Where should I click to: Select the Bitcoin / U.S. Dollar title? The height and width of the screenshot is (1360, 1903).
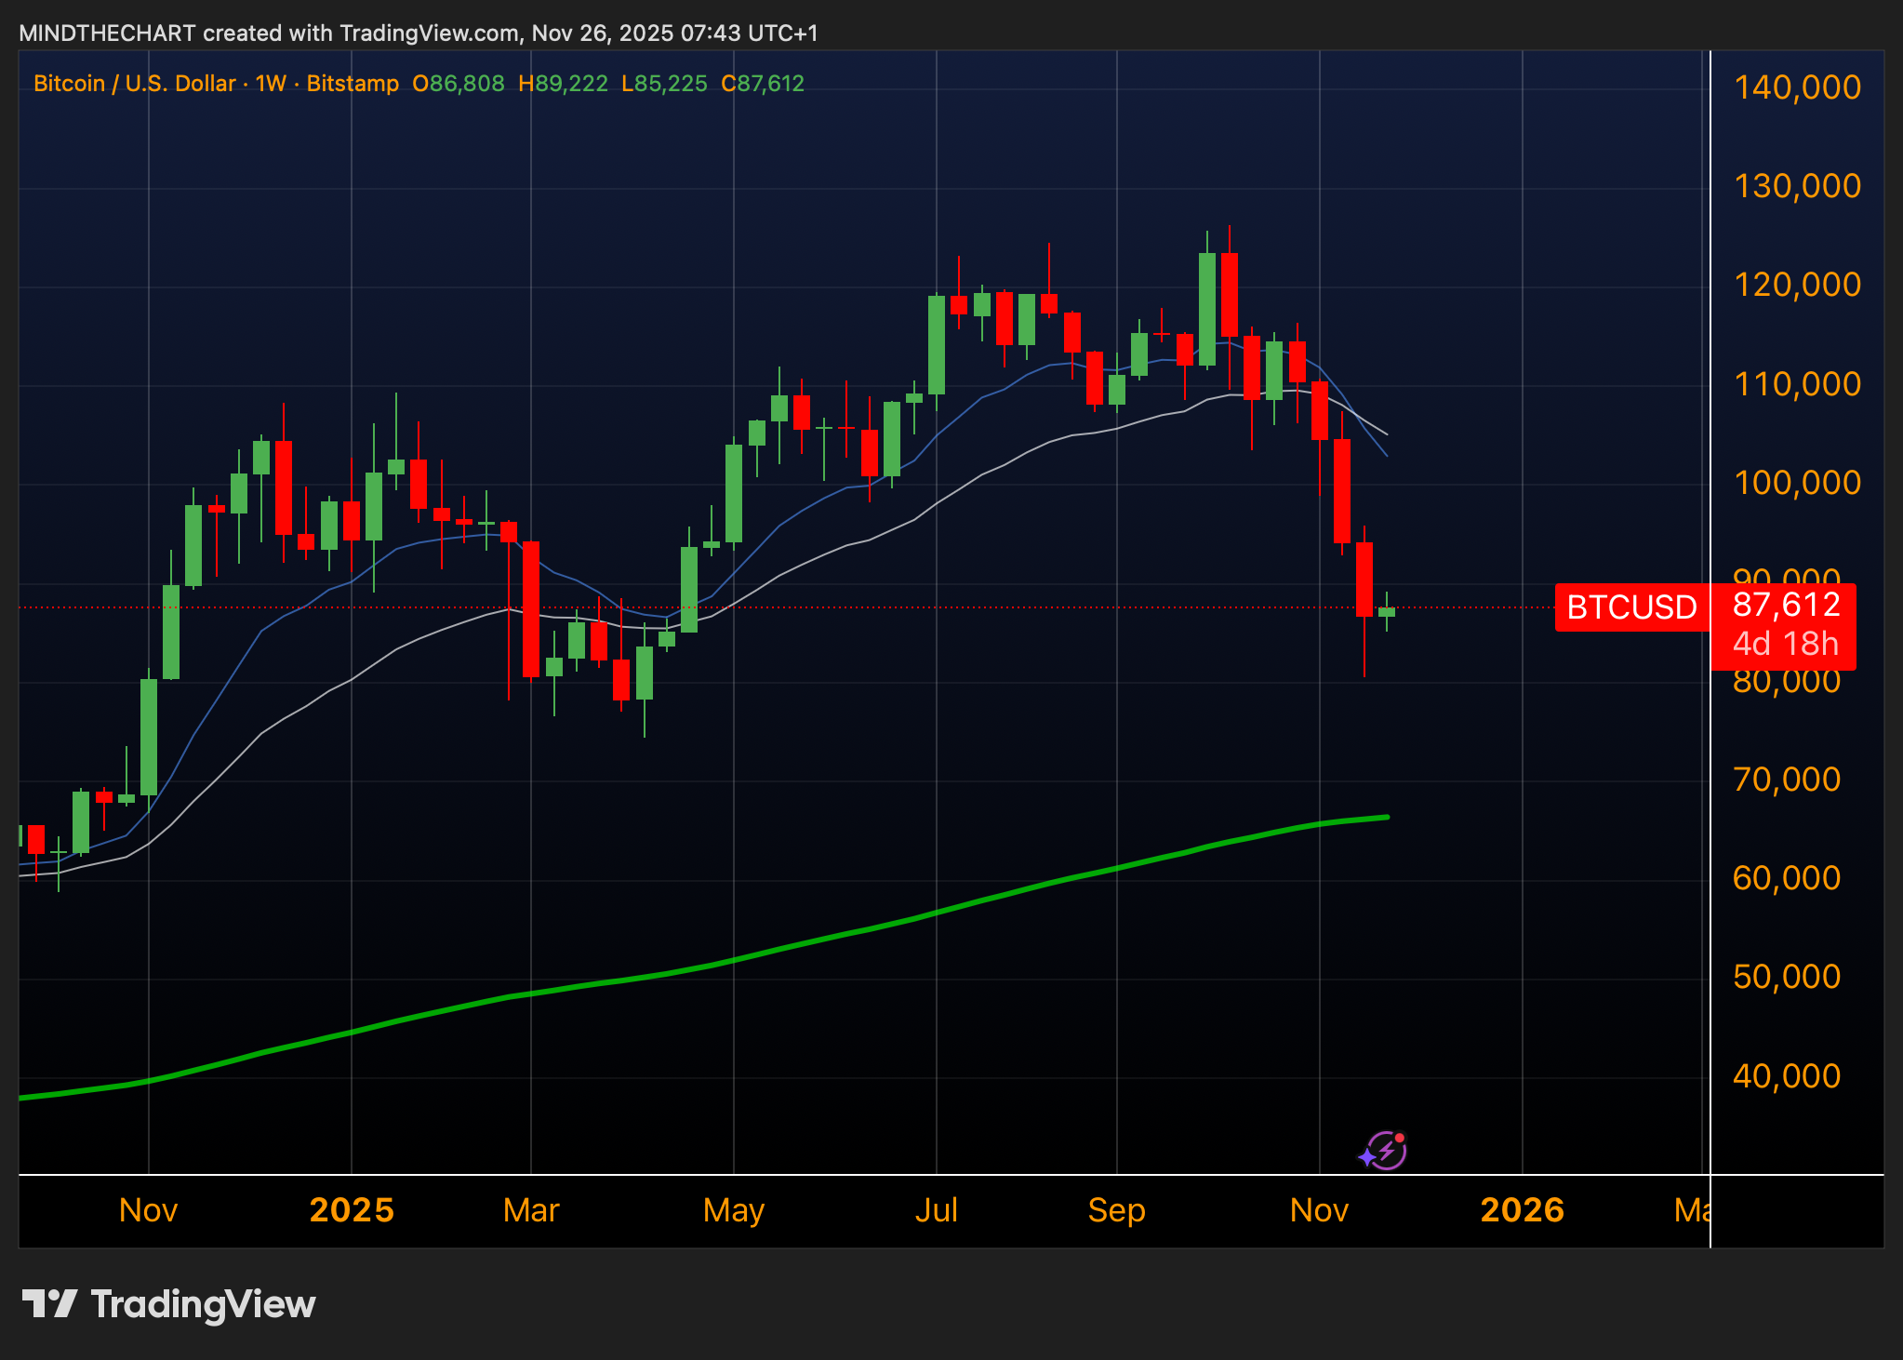click(134, 84)
